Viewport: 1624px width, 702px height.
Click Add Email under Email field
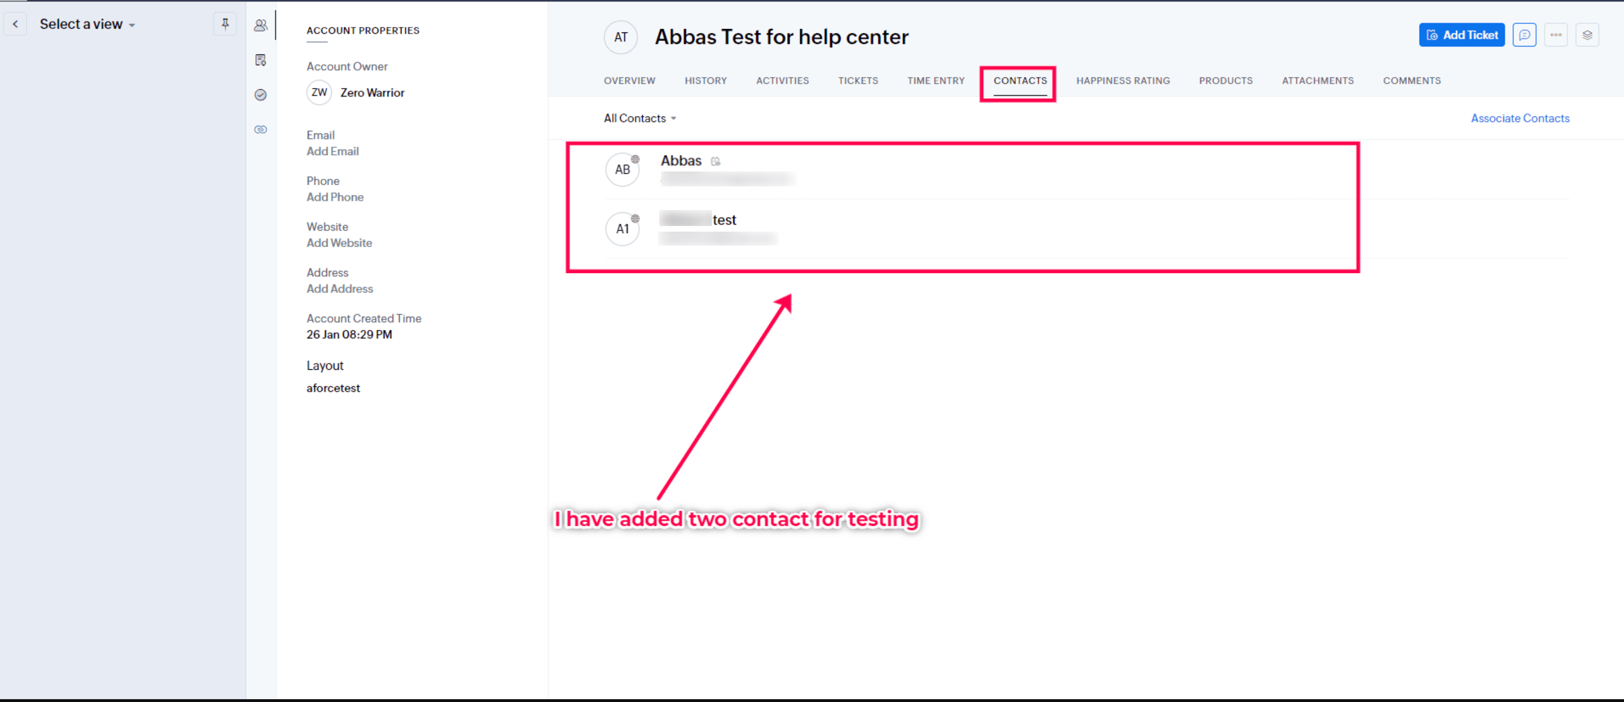click(x=332, y=151)
